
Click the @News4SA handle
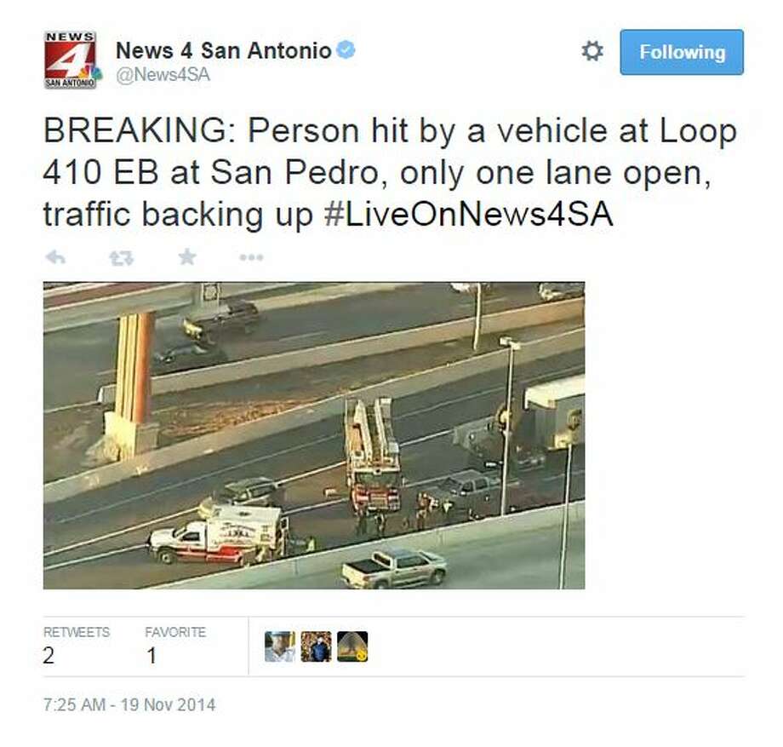tap(163, 75)
